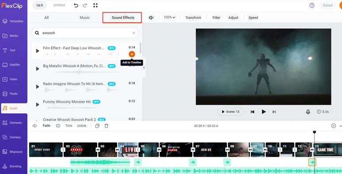Open the 100% volume dropdown
This screenshot has height=174, width=342.
point(170,17)
